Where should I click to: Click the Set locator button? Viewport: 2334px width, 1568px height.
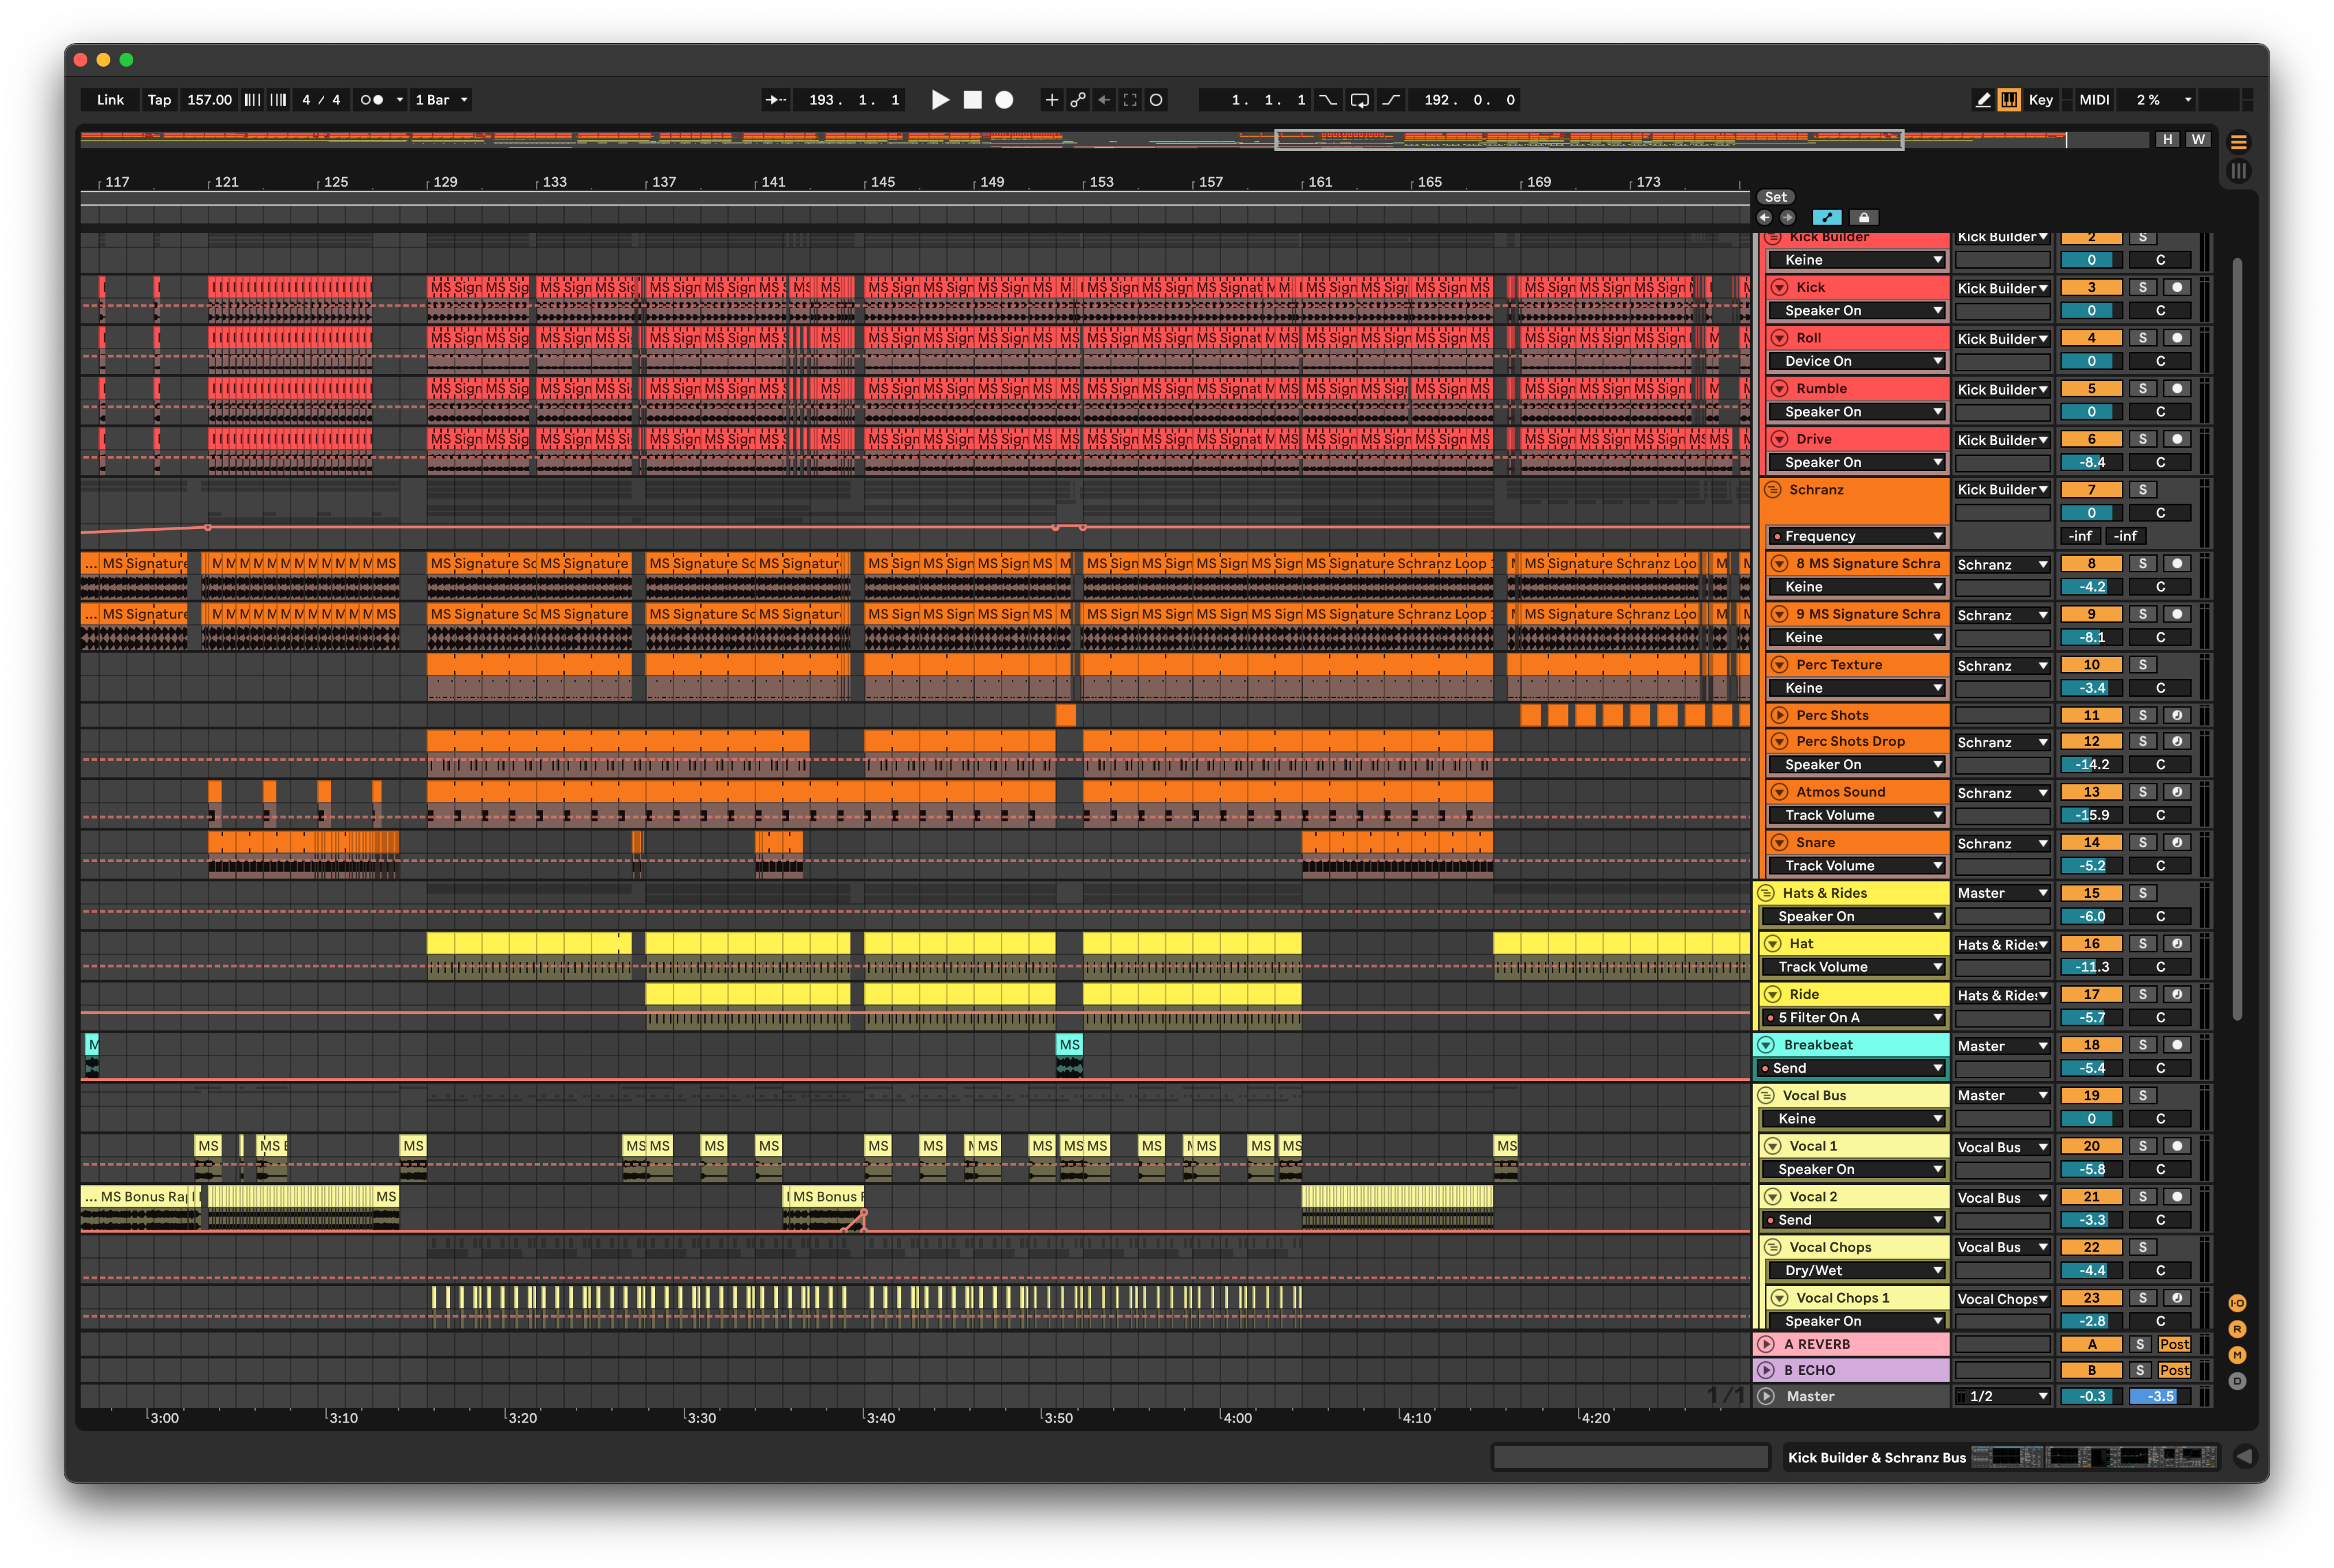click(x=1775, y=197)
